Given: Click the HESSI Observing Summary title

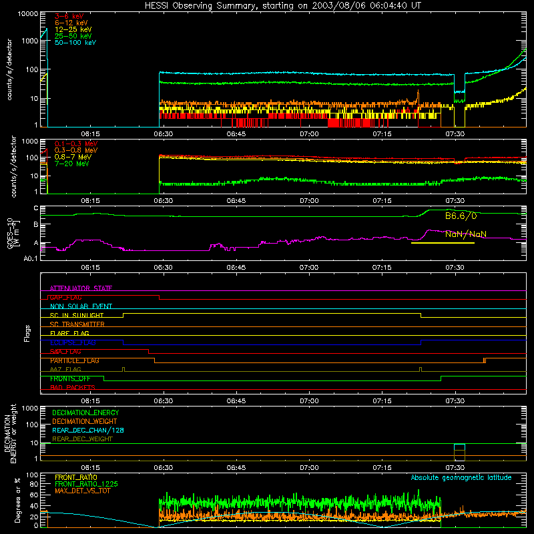Looking at the screenshot, I should (x=282, y=6).
